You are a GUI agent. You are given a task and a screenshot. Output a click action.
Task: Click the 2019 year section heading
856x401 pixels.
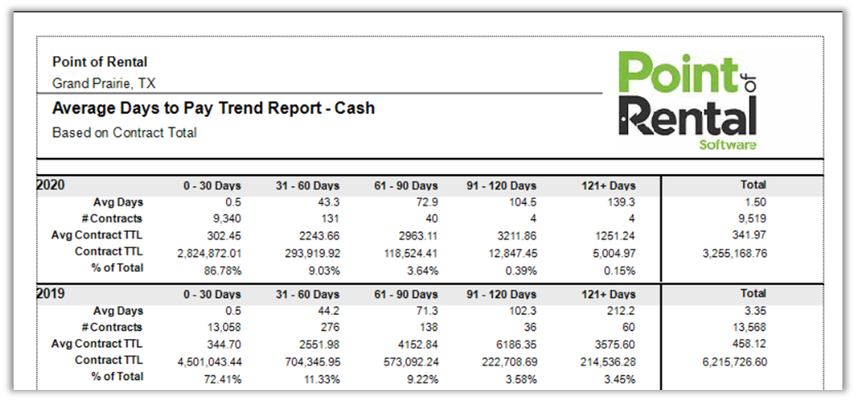(x=51, y=293)
